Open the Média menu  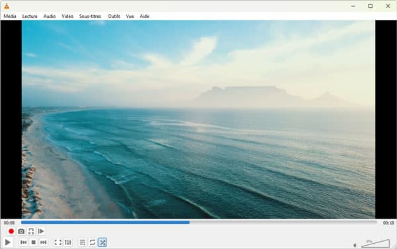point(10,16)
